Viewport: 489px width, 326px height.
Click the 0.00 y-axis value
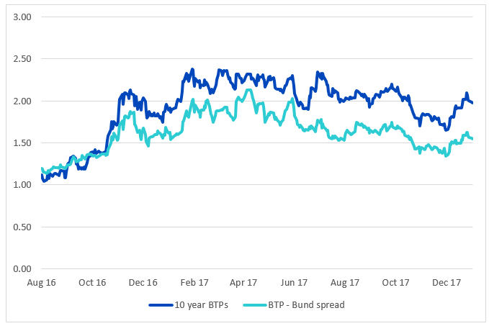point(22,269)
